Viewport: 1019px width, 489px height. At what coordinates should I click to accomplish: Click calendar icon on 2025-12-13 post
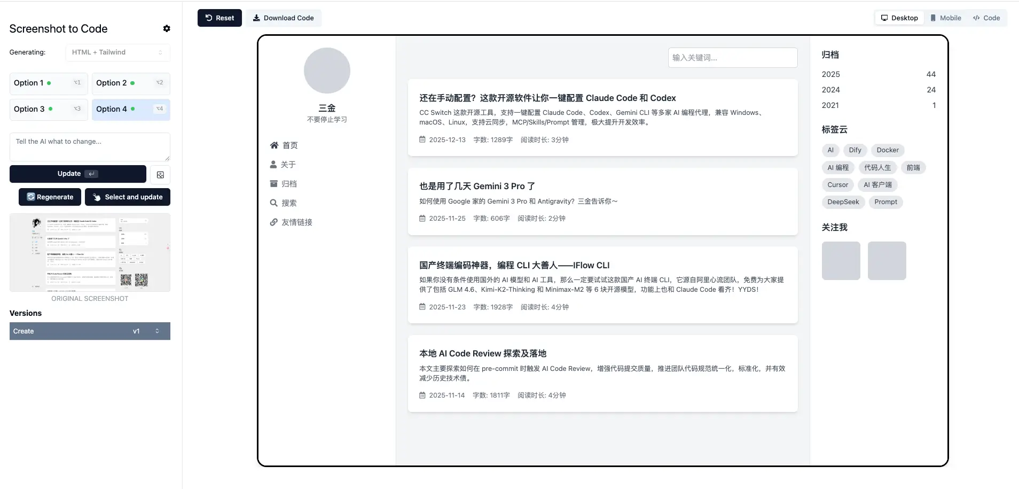pos(422,140)
